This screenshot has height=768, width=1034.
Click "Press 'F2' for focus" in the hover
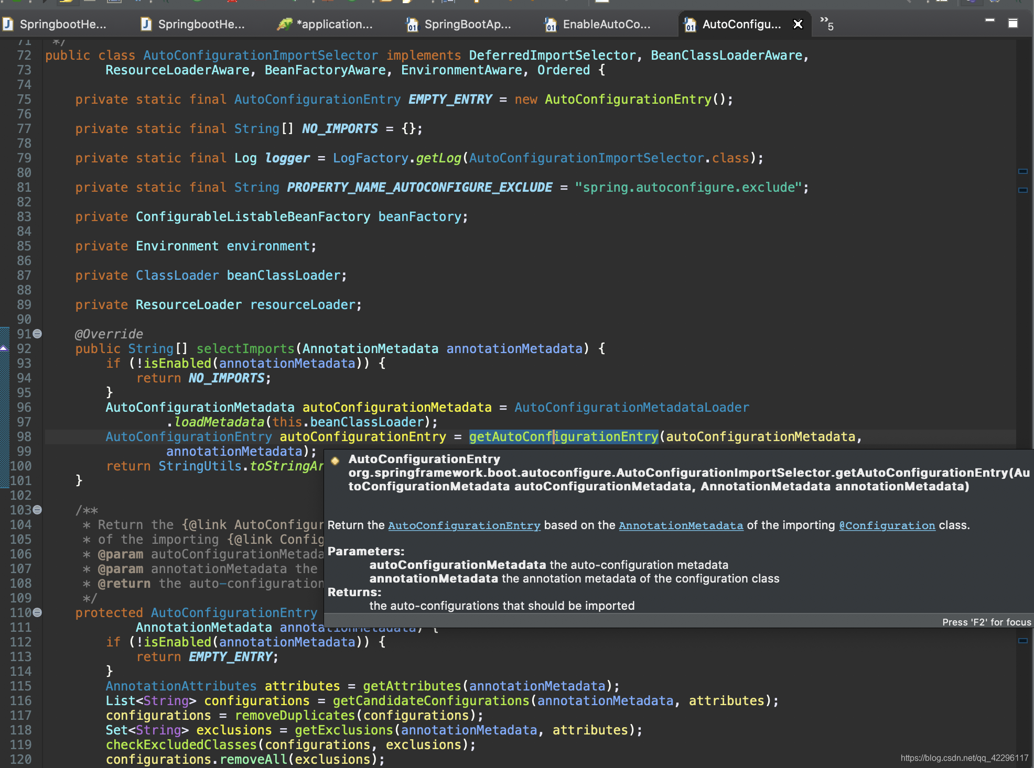click(x=987, y=622)
